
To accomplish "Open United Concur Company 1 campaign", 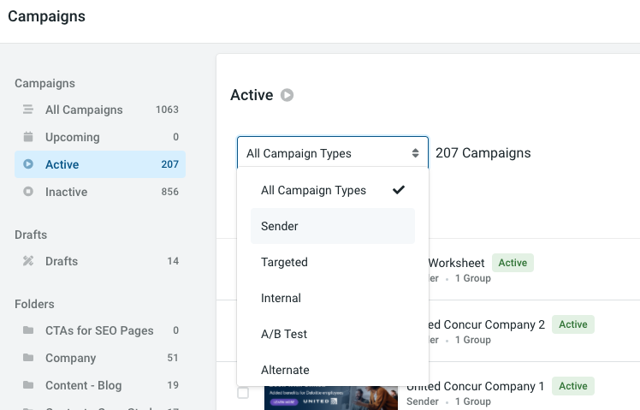I will [x=476, y=386].
